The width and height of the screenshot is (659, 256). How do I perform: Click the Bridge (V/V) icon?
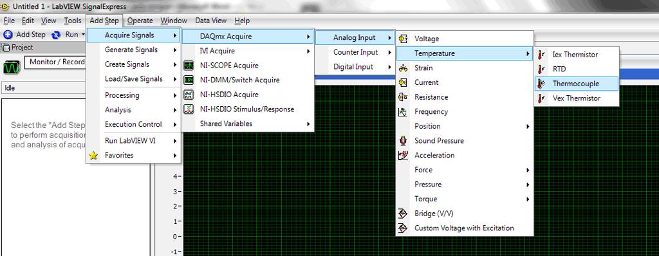click(x=403, y=214)
